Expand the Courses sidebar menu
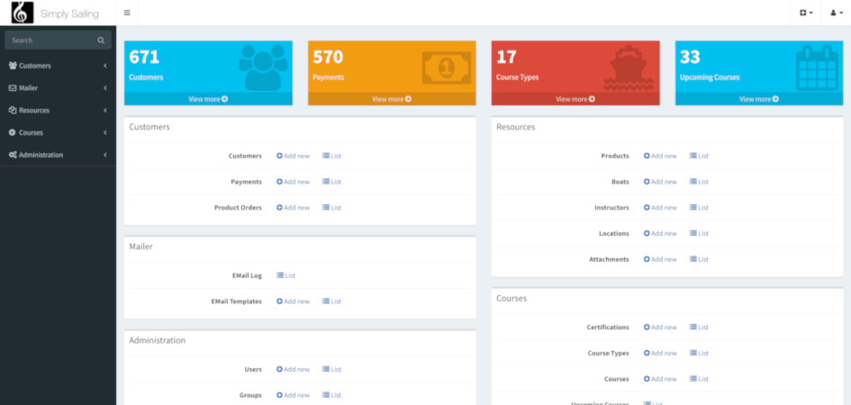This screenshot has height=405, width=851. point(58,132)
